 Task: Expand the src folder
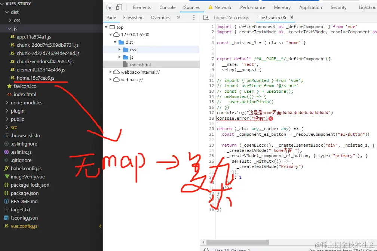[7, 127]
